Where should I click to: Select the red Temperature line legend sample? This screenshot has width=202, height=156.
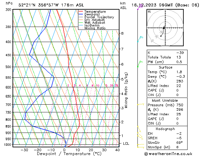81,12
